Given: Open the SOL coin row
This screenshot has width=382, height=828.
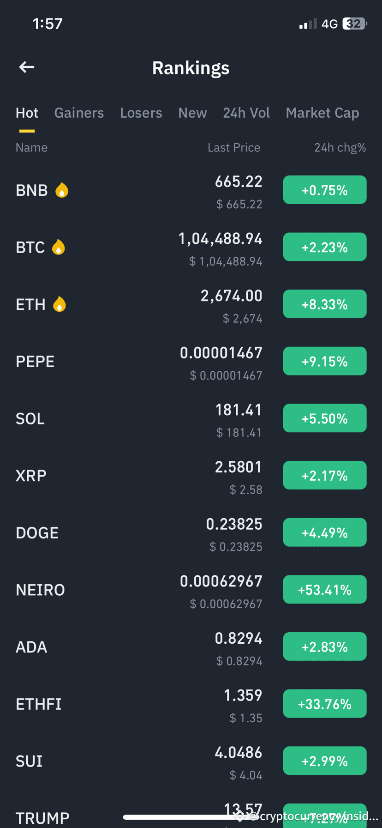Looking at the screenshot, I should (191, 419).
